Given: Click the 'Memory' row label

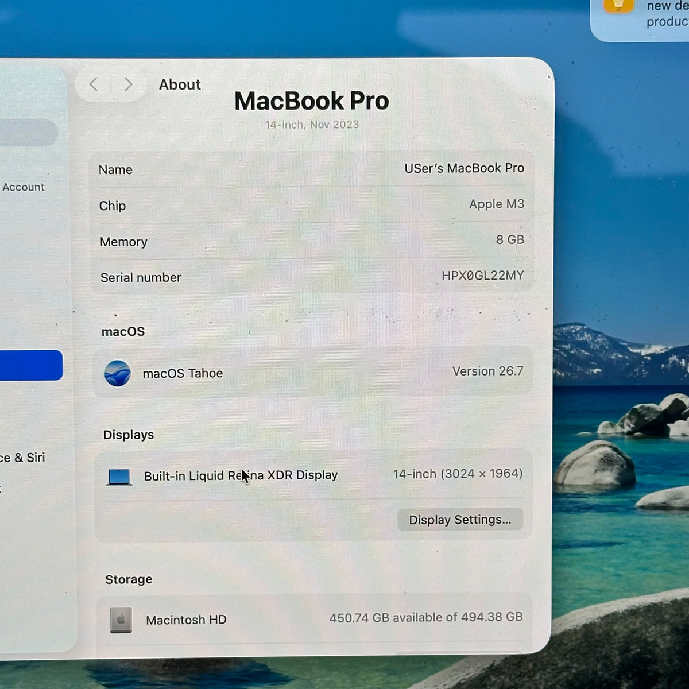Looking at the screenshot, I should pyautogui.click(x=123, y=242).
